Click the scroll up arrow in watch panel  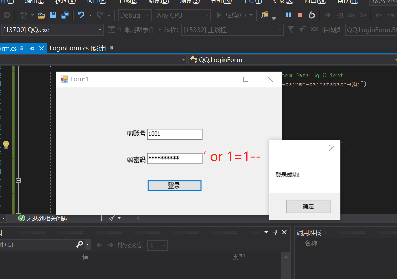click(x=286, y=257)
